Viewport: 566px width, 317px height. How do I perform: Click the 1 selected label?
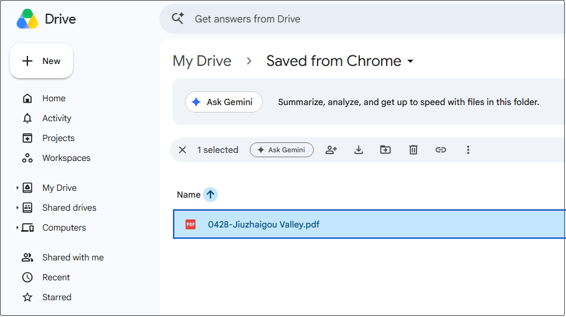218,150
